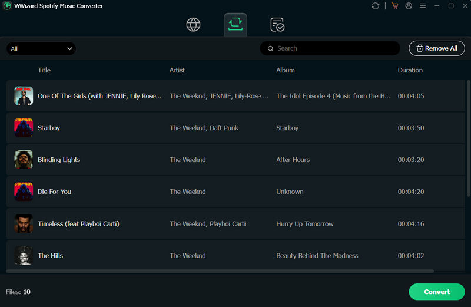Click the refresh icon in title bar

[x=376, y=6]
